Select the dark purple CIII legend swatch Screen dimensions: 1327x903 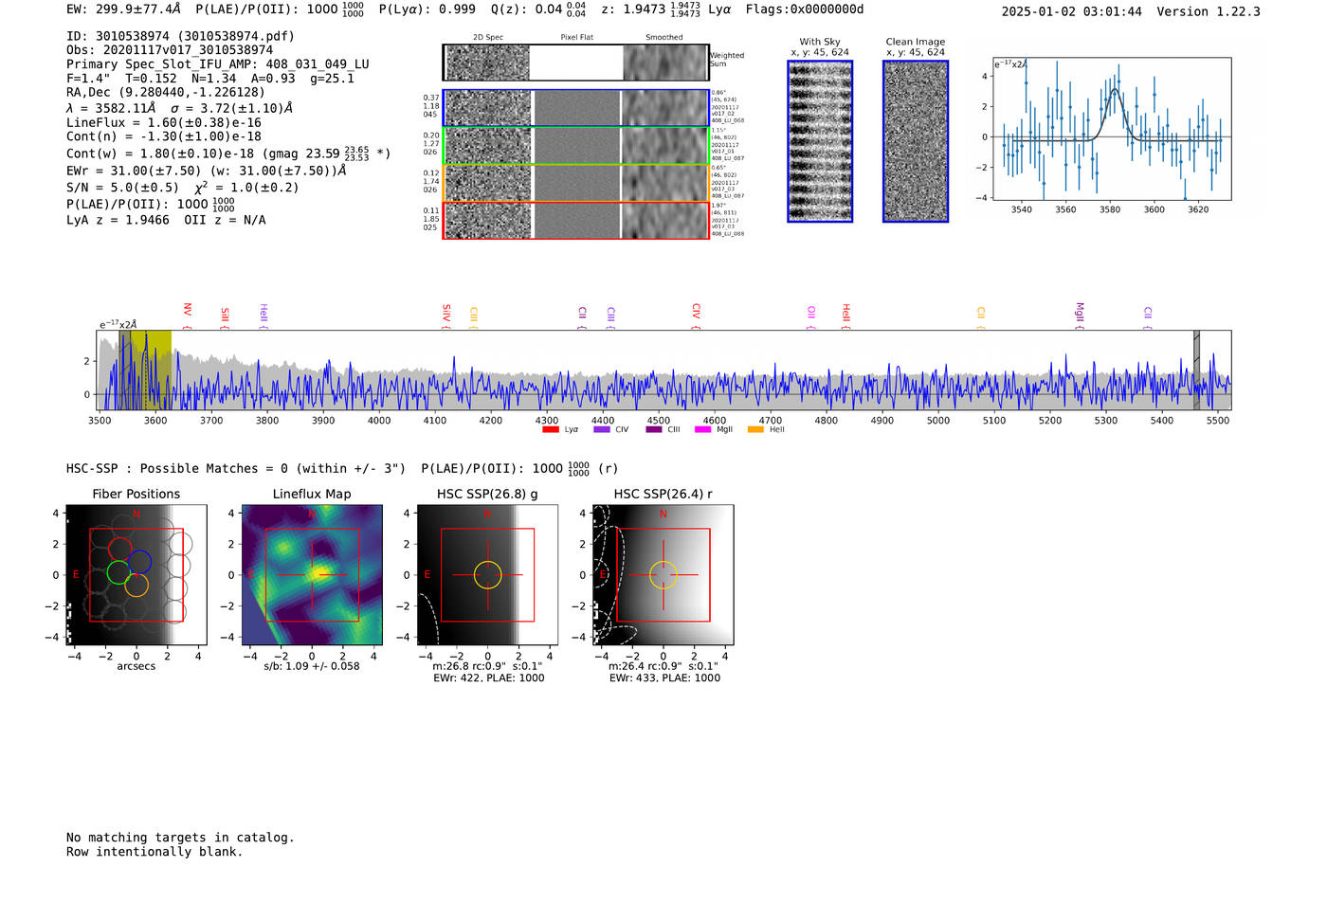click(654, 429)
